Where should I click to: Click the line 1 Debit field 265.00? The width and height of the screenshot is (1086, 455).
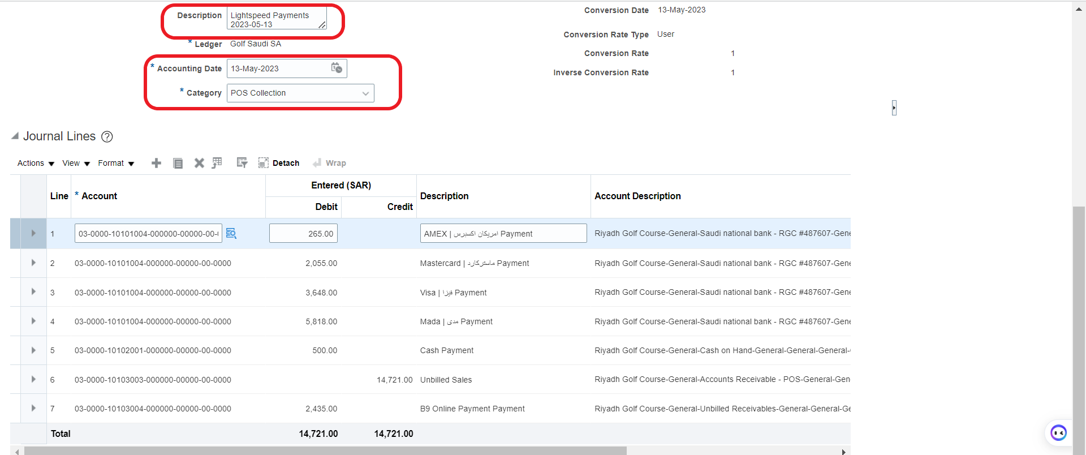[303, 233]
